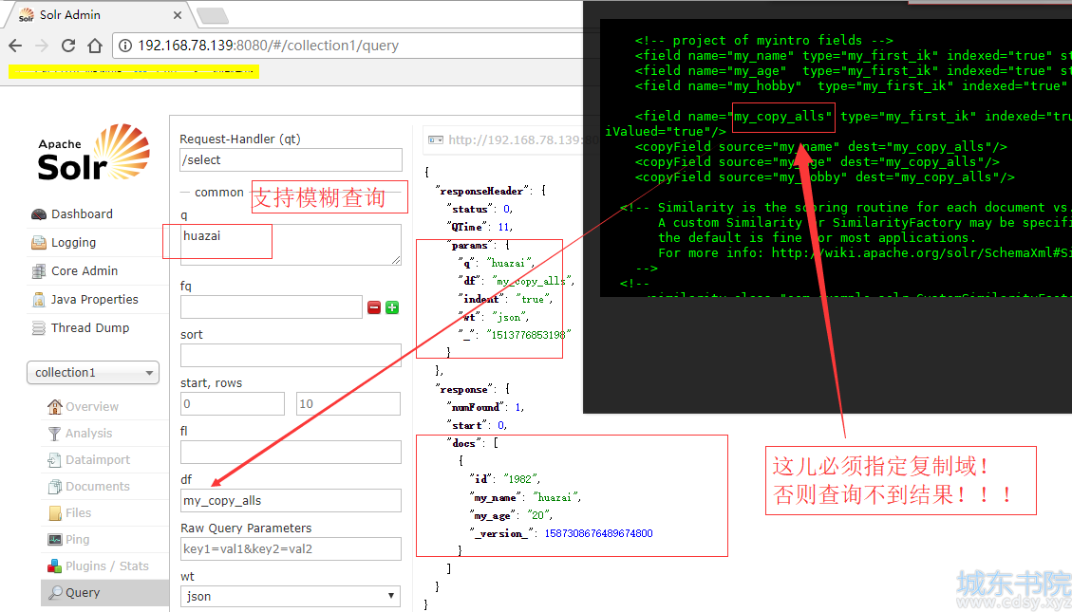Open the Documents link for collection1
The width and height of the screenshot is (1072, 612).
click(x=98, y=487)
